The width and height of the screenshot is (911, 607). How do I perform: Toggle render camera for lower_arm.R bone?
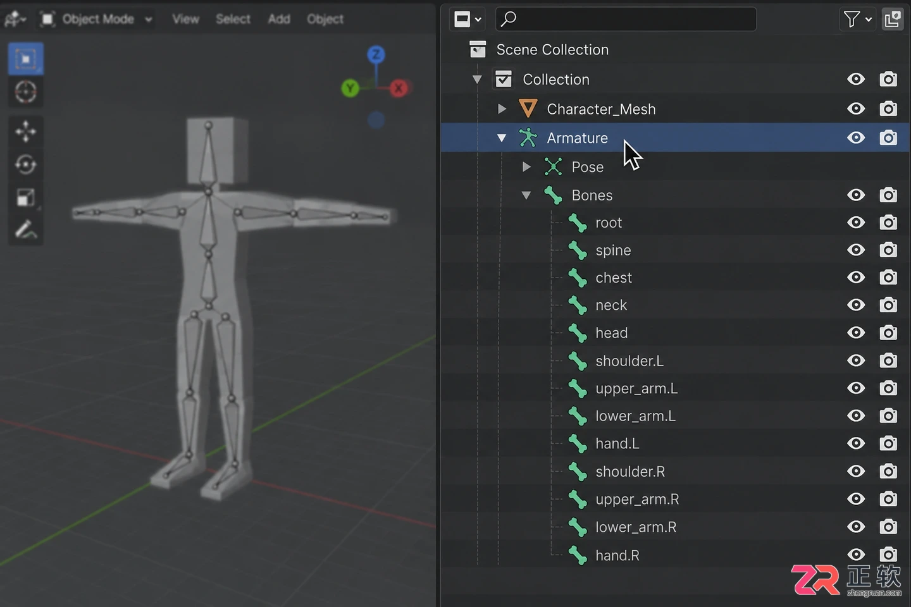(x=888, y=527)
